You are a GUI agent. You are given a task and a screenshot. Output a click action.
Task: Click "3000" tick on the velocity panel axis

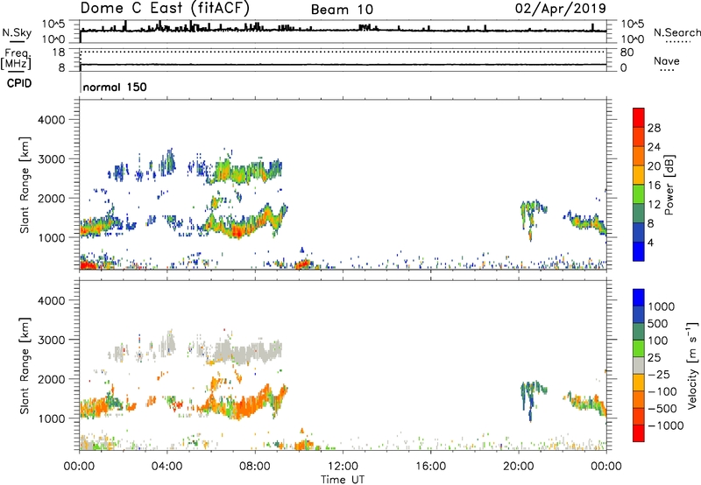point(52,340)
